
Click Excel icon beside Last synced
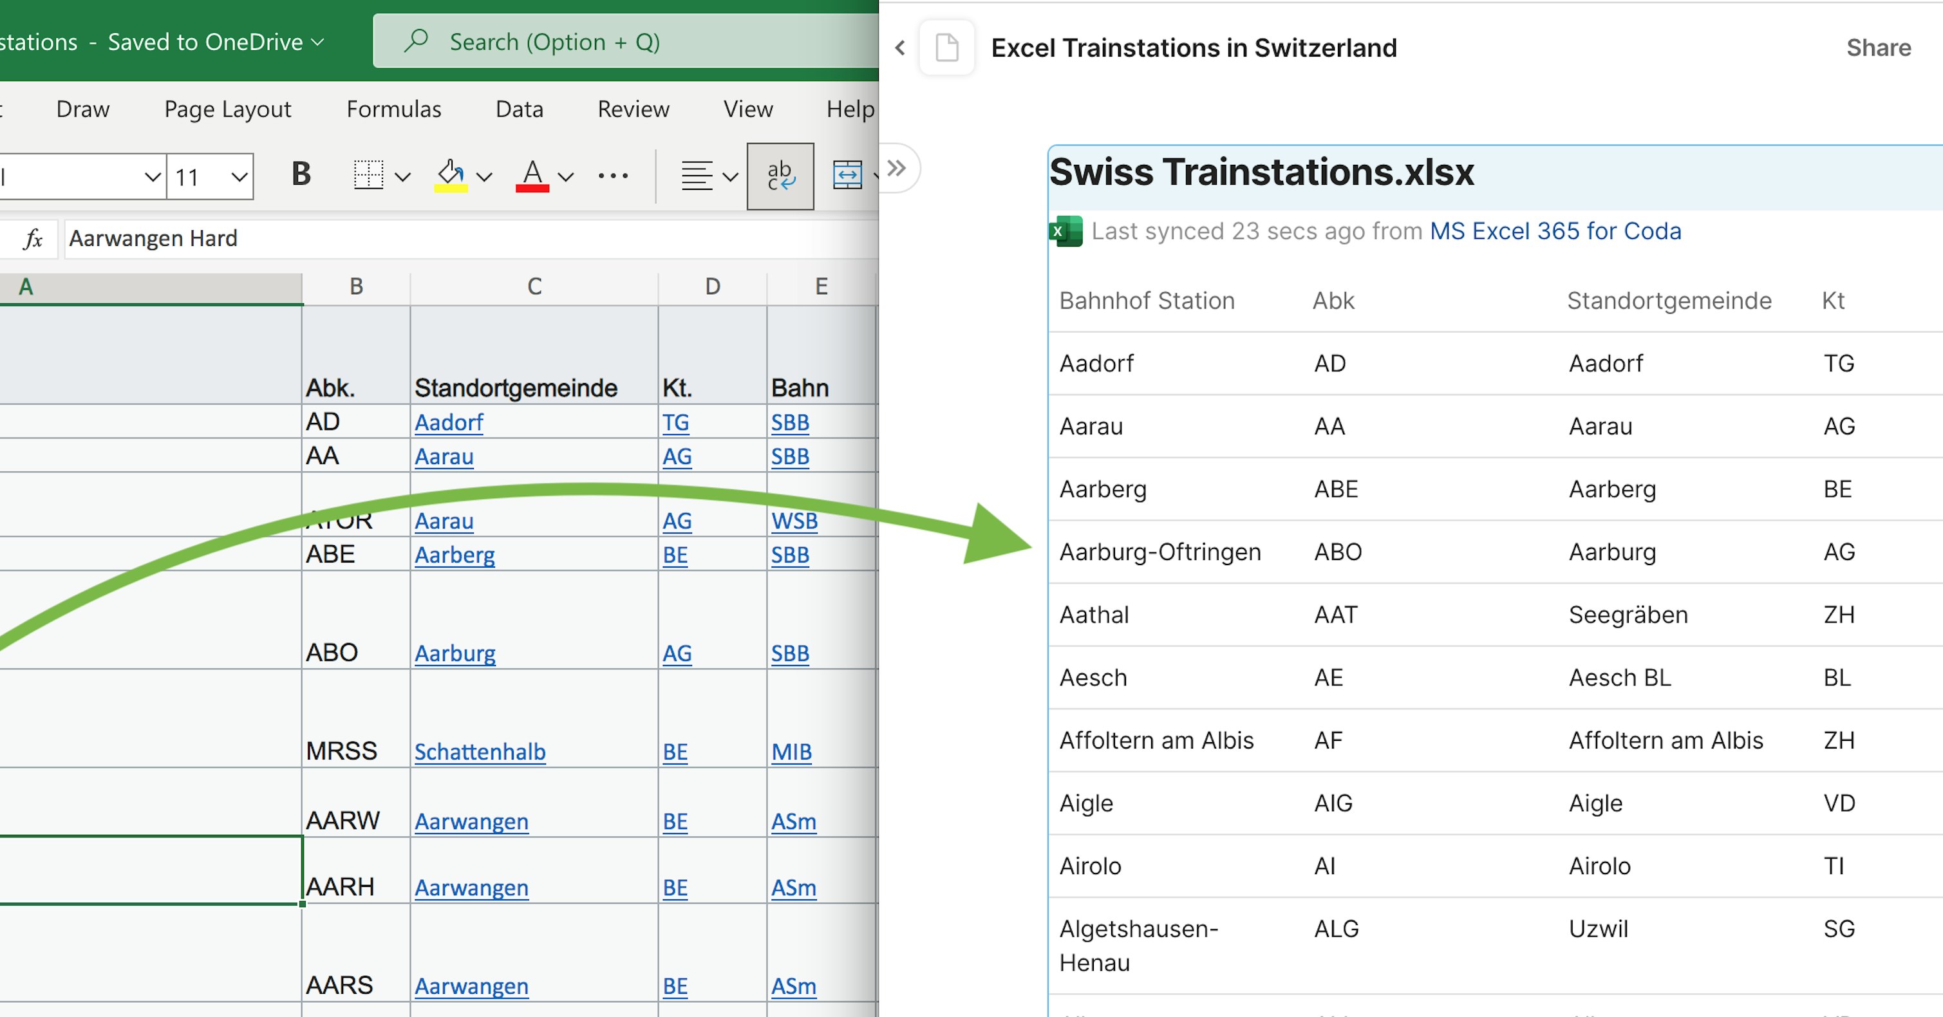coord(1065,232)
